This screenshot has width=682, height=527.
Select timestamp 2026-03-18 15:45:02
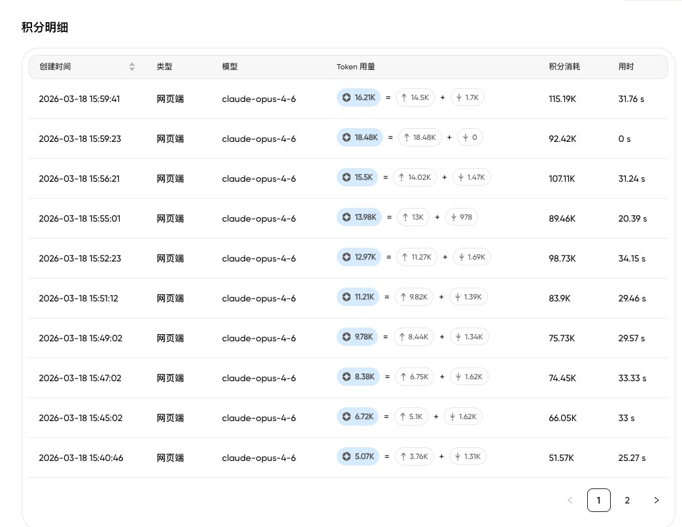[x=80, y=418]
